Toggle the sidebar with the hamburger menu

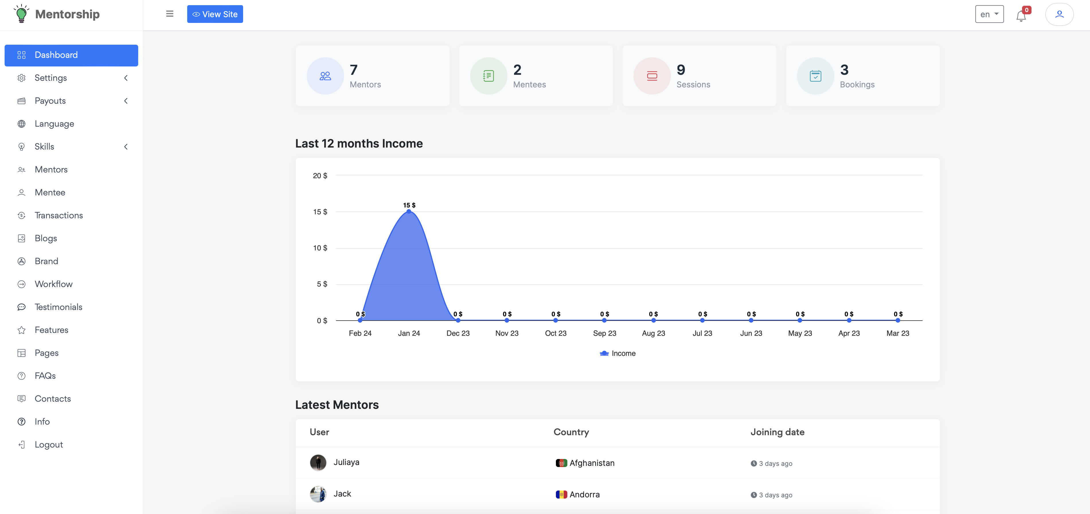point(169,13)
